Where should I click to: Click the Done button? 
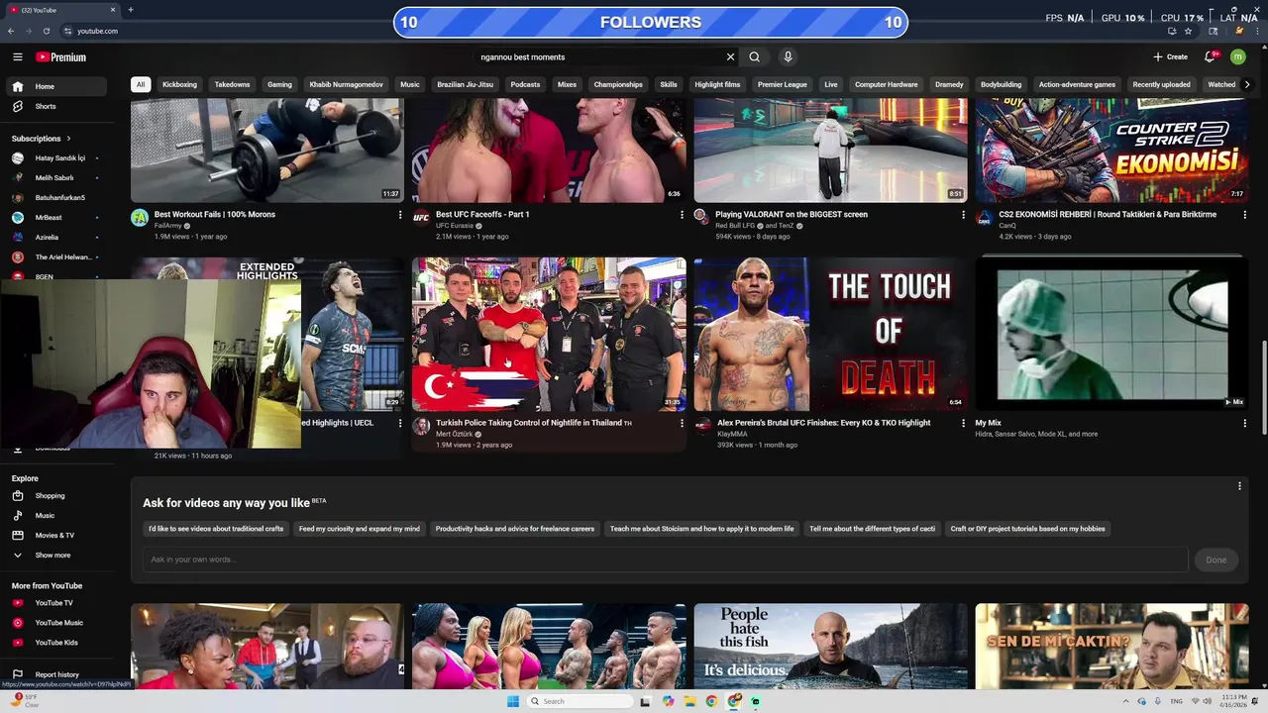(1216, 560)
